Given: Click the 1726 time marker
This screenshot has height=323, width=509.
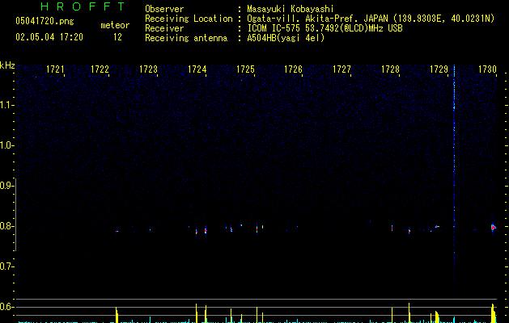Looking at the screenshot, I should [293, 69].
